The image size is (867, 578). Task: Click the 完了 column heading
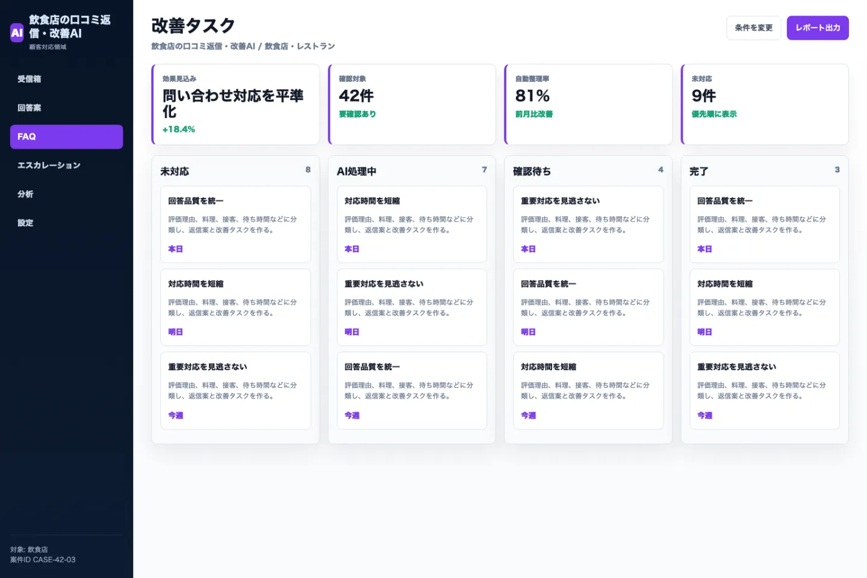(698, 172)
